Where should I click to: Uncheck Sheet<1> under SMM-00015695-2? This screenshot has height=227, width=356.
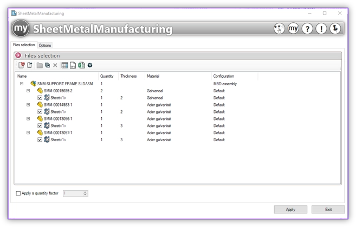point(40,98)
